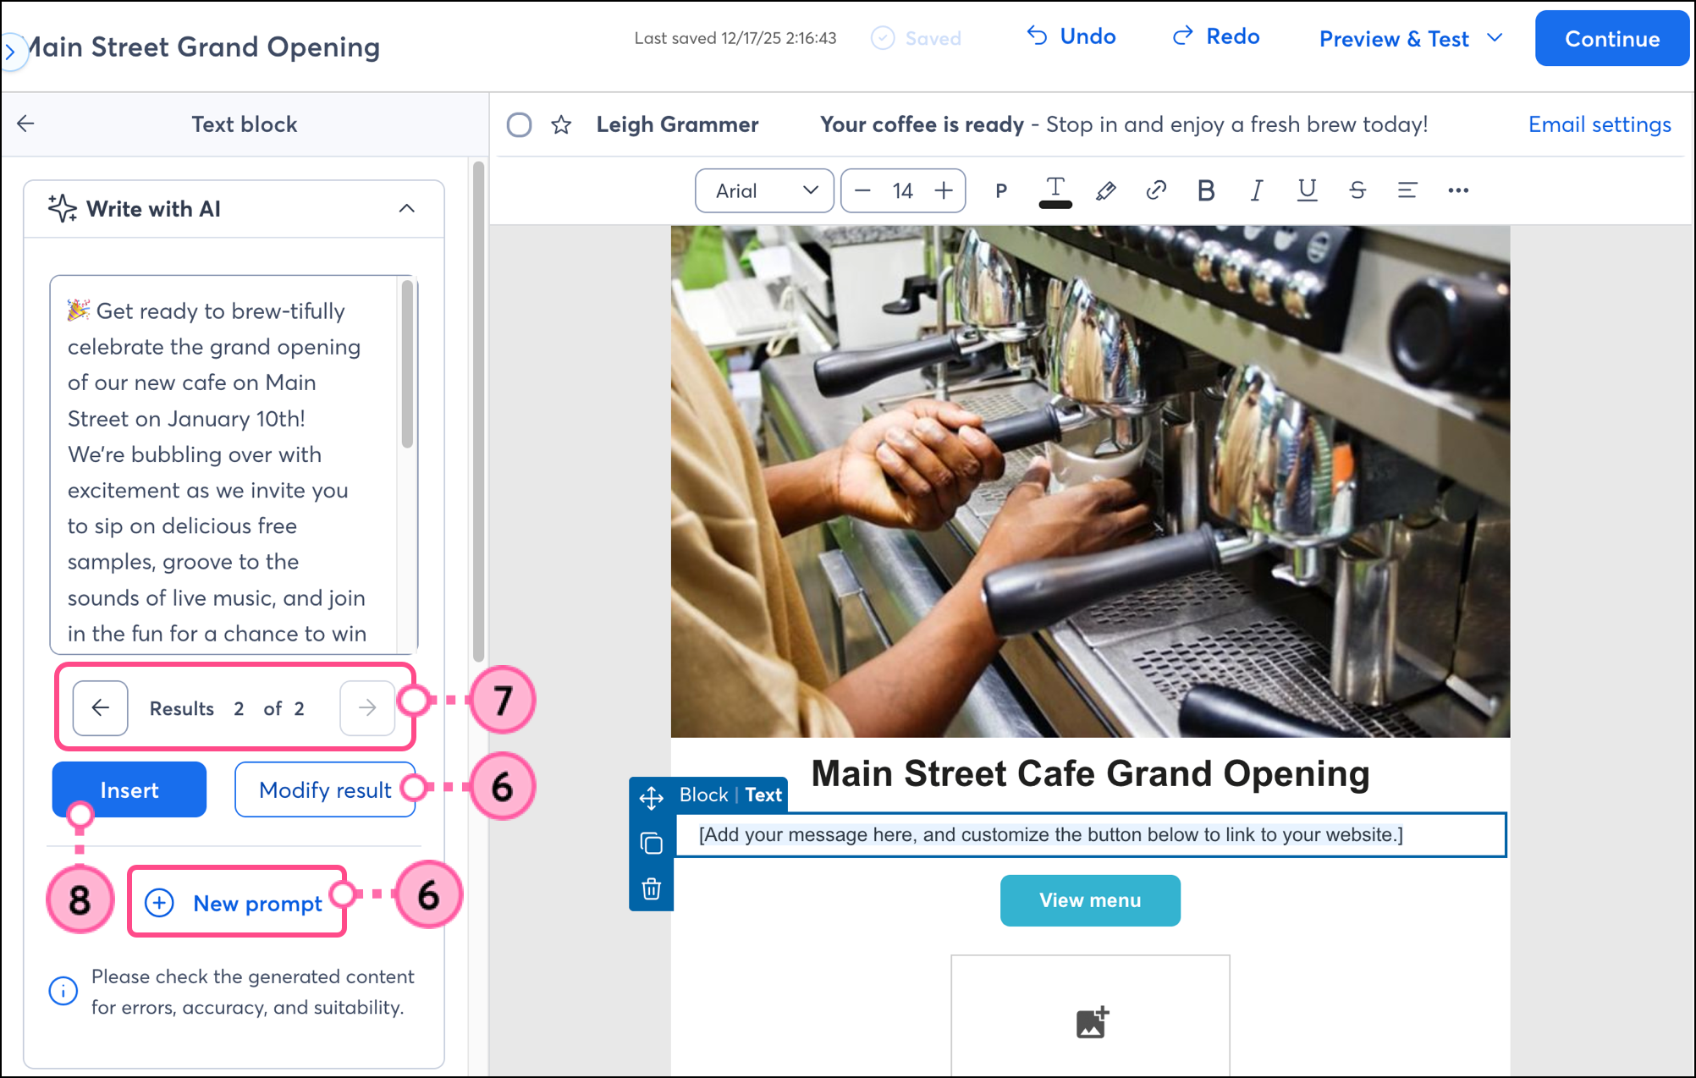The width and height of the screenshot is (1696, 1078).
Task: Open the Preview & Test dropdown
Action: tap(1411, 39)
